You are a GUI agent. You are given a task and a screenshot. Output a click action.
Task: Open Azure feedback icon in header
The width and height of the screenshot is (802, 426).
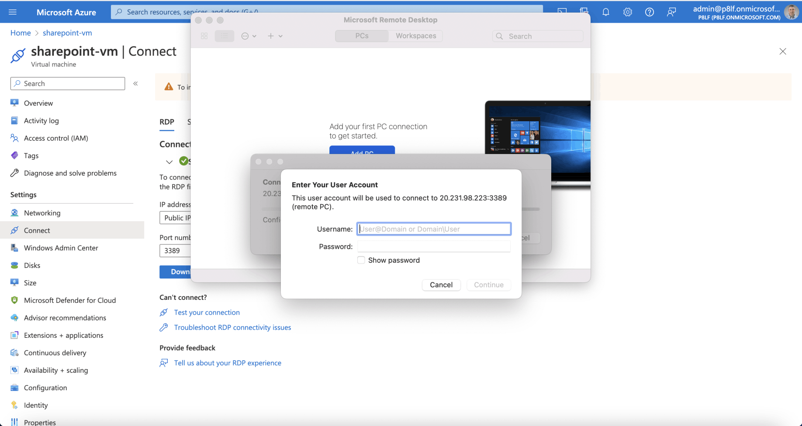tap(671, 12)
